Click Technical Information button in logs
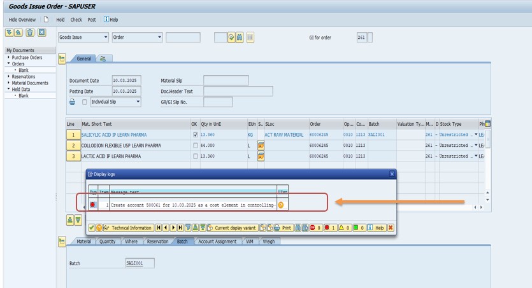 [128, 228]
